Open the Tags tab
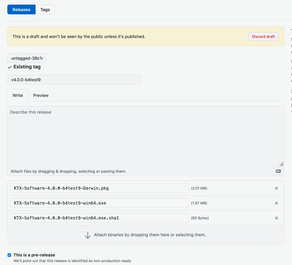 [x=45, y=9]
